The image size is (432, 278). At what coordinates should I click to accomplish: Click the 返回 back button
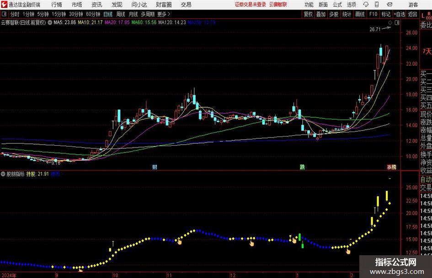click(412, 14)
